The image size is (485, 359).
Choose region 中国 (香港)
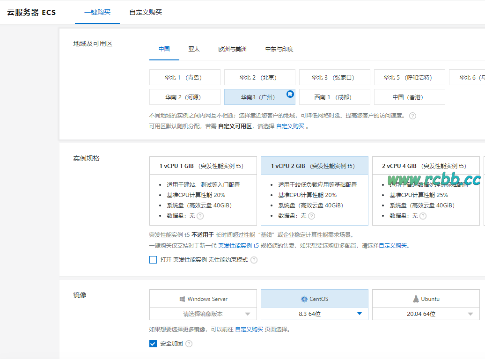point(409,97)
